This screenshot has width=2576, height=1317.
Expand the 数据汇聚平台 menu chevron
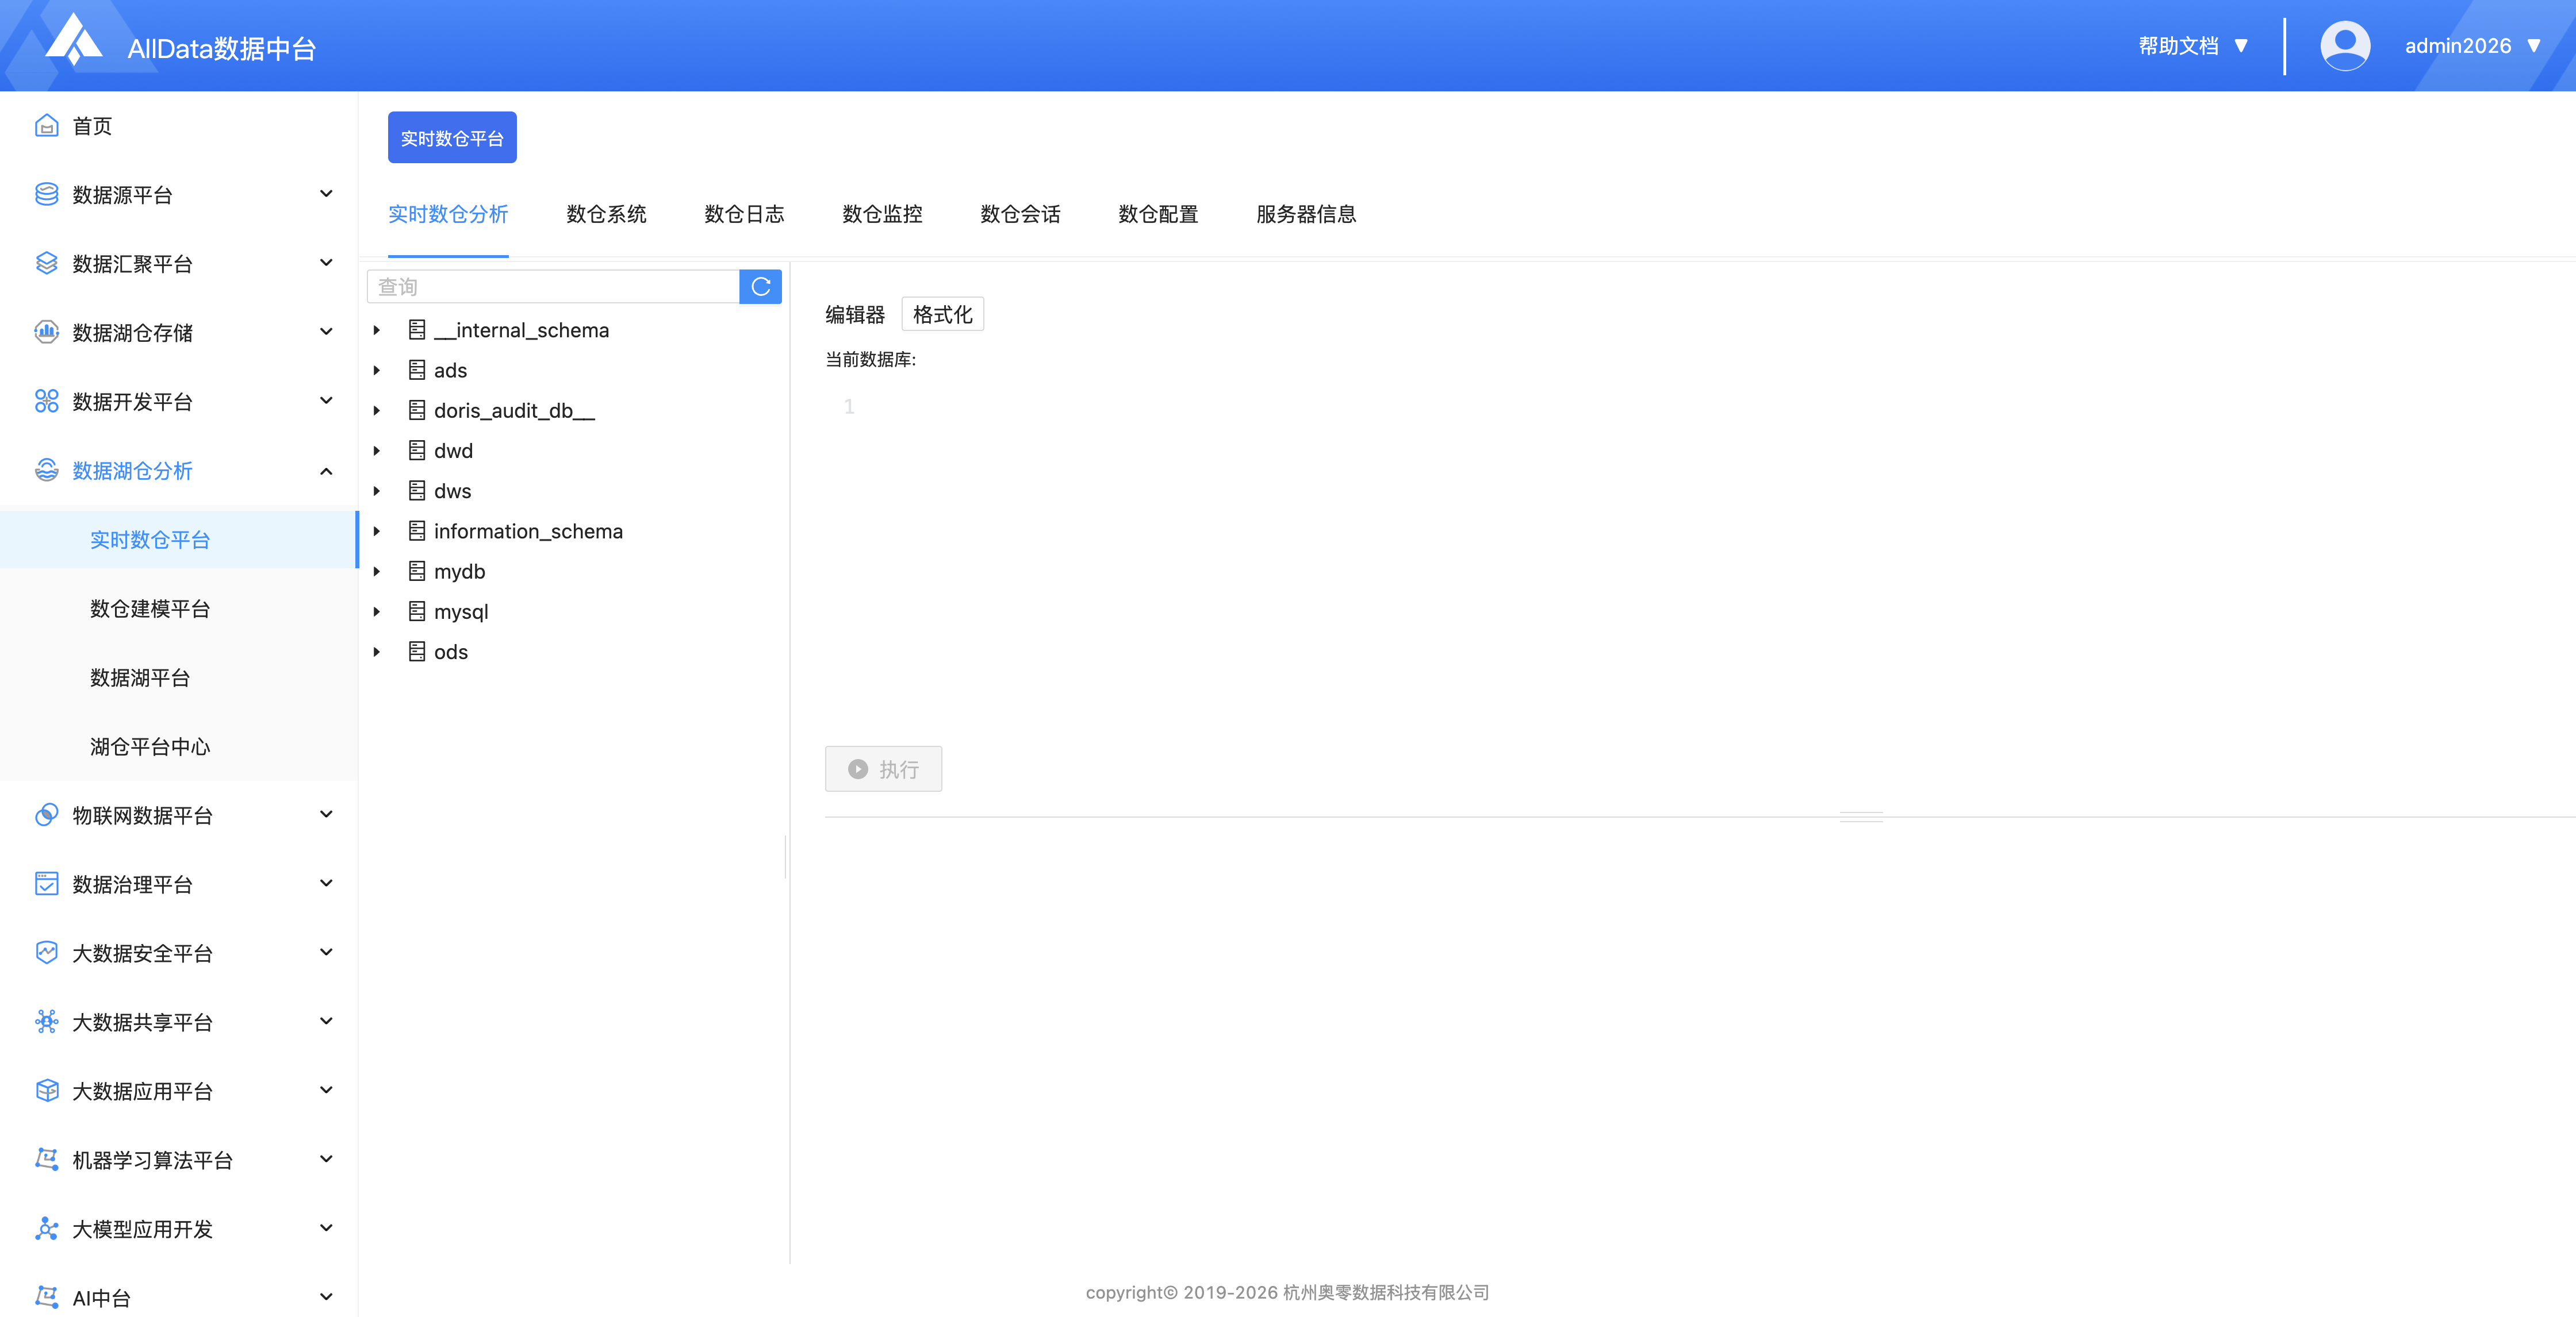point(326,263)
